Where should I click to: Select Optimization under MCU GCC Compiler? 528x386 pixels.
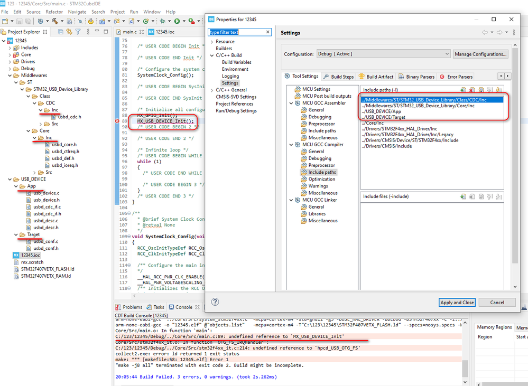coord(321,179)
